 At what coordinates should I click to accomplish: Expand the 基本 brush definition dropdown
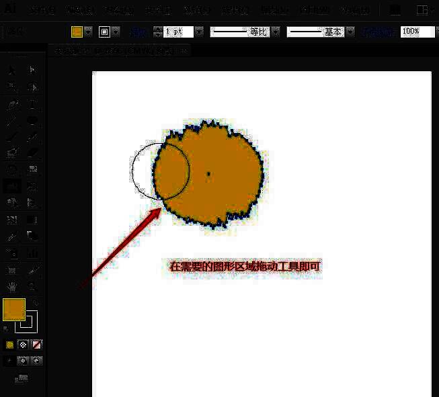point(350,32)
